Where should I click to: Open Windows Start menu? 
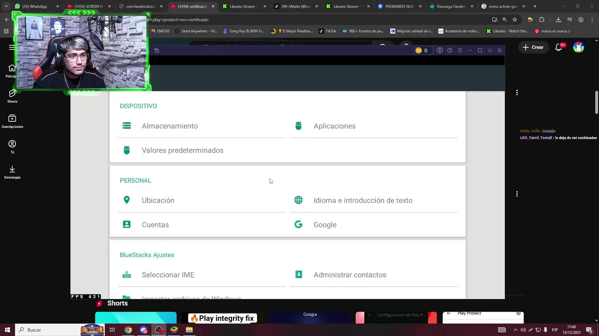(x=7, y=330)
